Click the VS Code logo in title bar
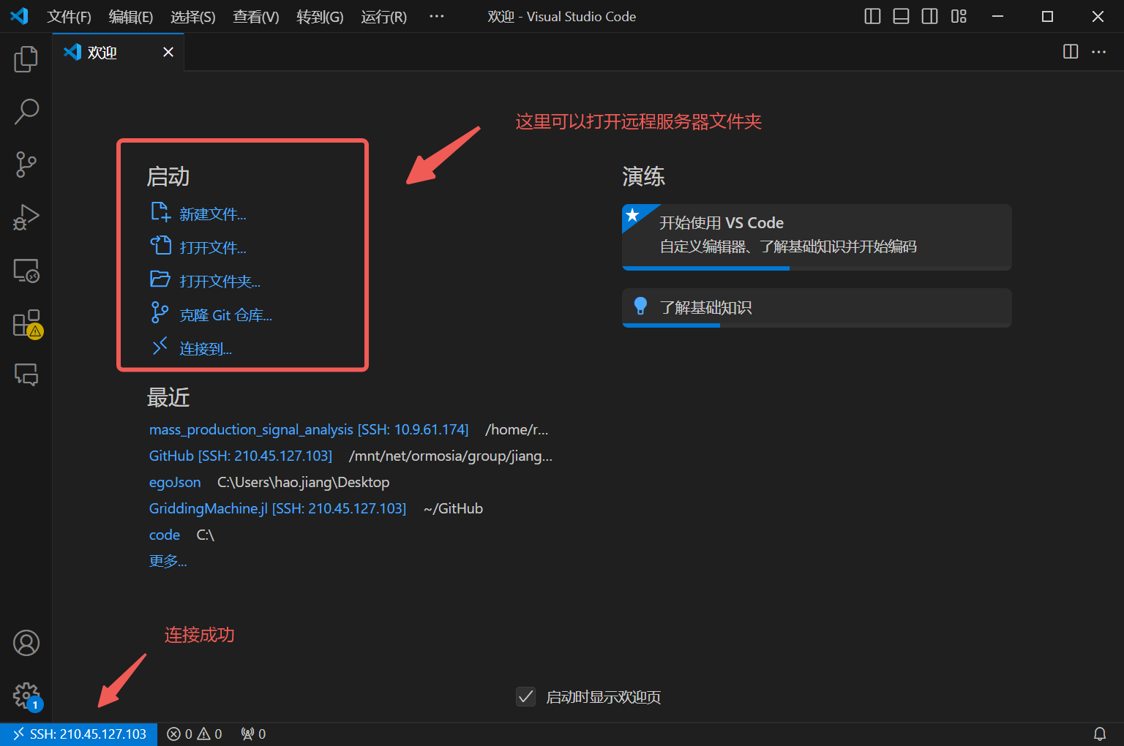 click(19, 16)
